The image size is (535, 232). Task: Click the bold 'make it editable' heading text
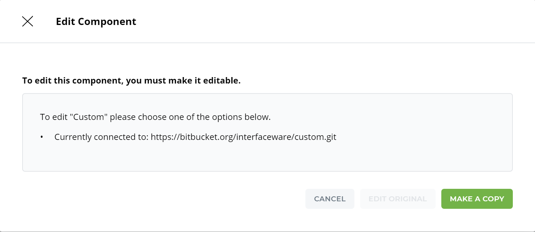[x=132, y=80]
